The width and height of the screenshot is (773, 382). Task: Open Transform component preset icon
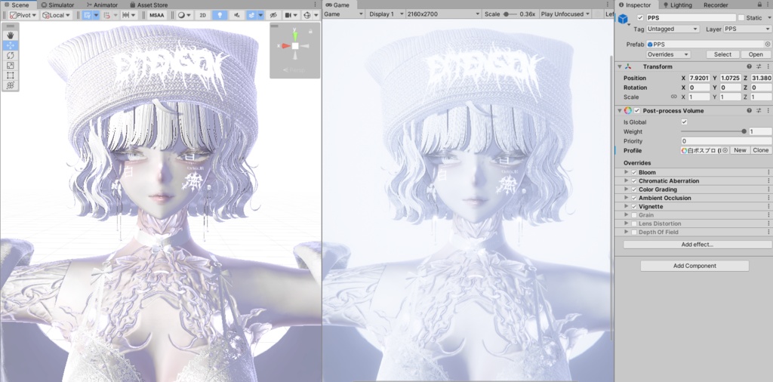point(759,66)
